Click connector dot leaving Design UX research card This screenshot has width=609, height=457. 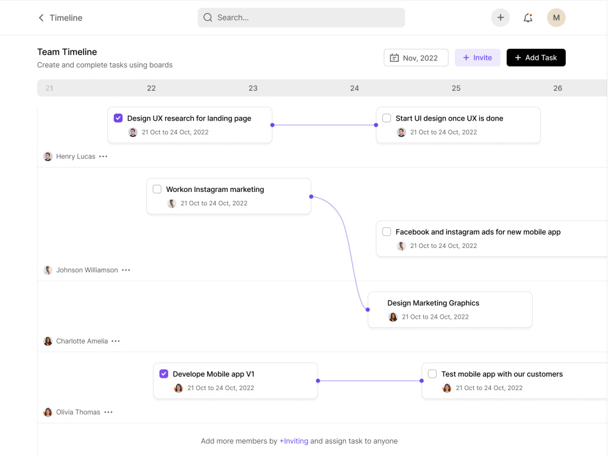tap(272, 125)
